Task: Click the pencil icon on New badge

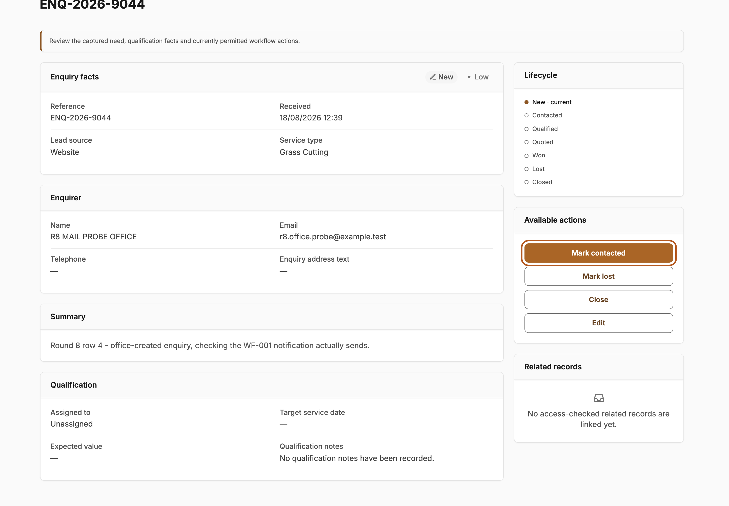Action: [x=433, y=77]
